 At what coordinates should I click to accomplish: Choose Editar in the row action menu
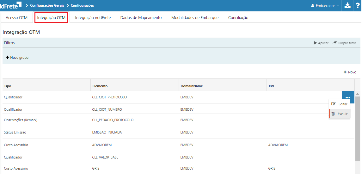click(340, 104)
